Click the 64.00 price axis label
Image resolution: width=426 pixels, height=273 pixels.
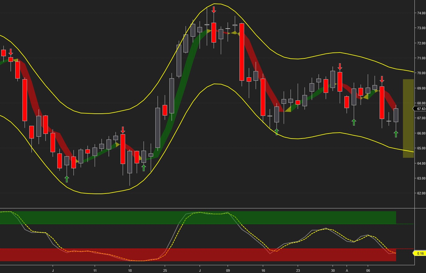click(x=421, y=163)
